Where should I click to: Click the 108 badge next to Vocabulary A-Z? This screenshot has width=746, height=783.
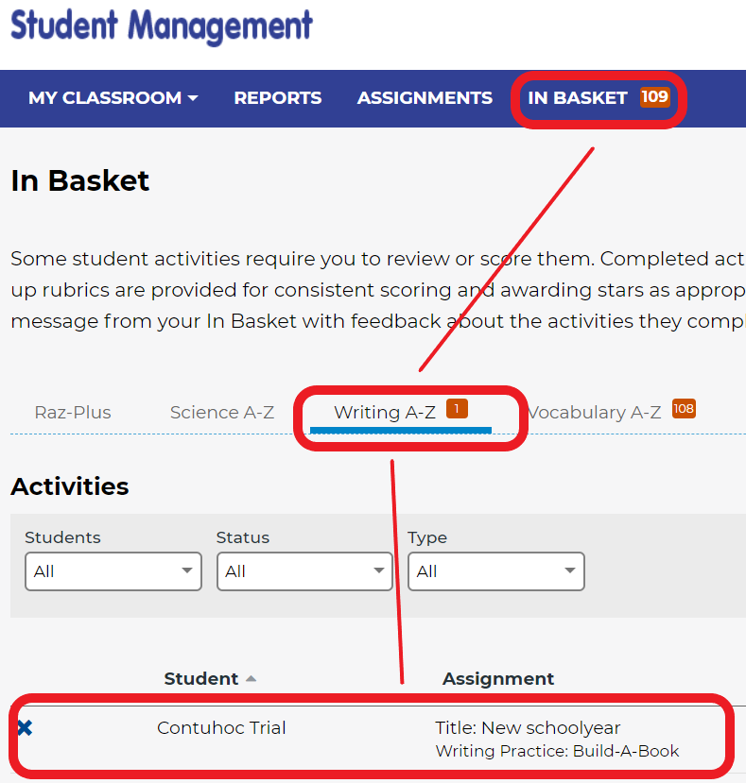tap(684, 409)
